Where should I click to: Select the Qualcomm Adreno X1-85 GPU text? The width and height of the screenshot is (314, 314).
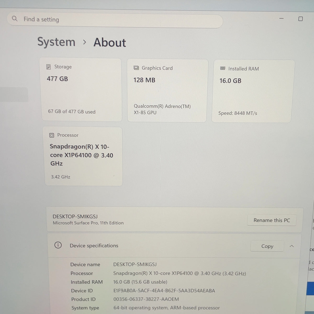(162, 109)
